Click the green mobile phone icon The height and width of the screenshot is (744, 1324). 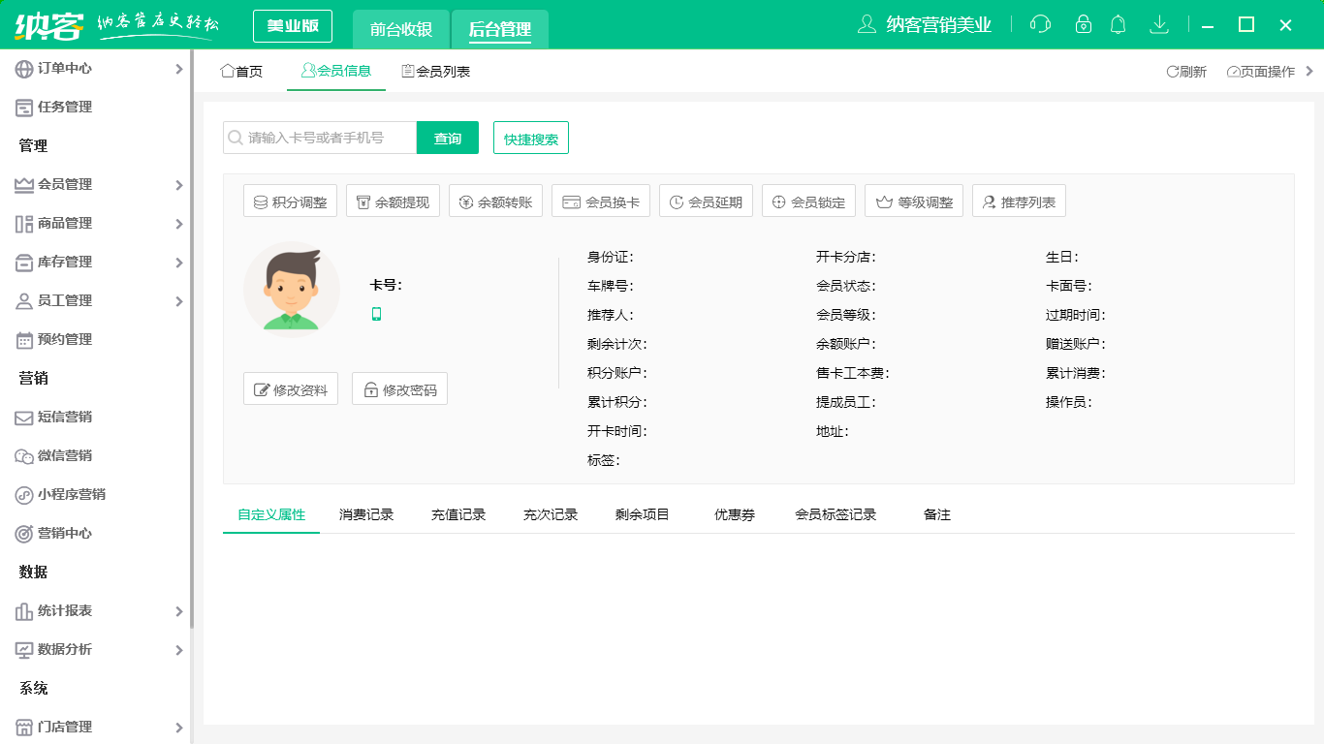point(377,314)
